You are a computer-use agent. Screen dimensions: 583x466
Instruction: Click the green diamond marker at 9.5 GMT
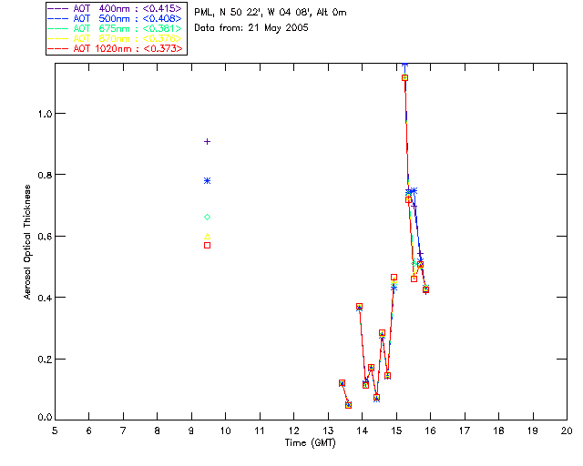point(208,217)
